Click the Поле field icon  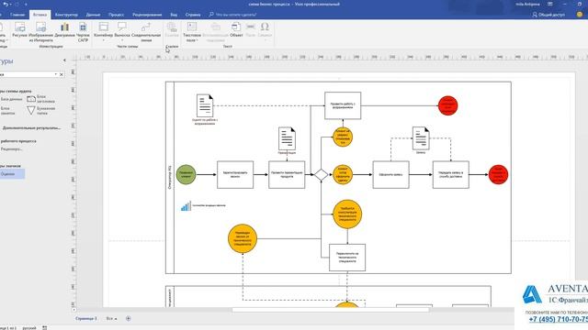[251, 30]
